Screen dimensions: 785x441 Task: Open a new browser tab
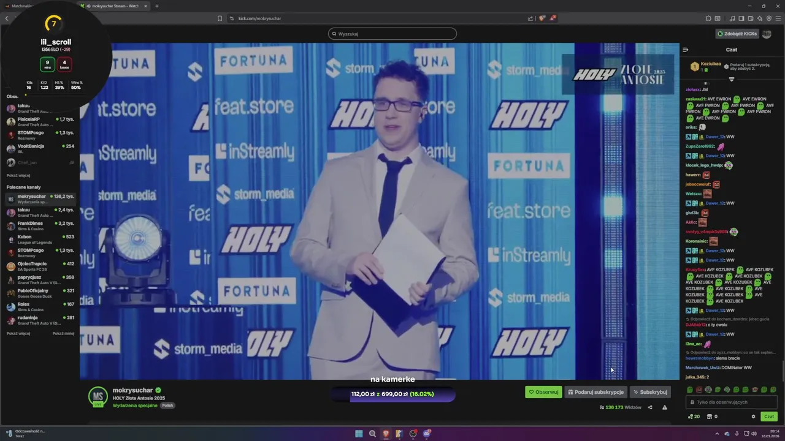click(156, 6)
